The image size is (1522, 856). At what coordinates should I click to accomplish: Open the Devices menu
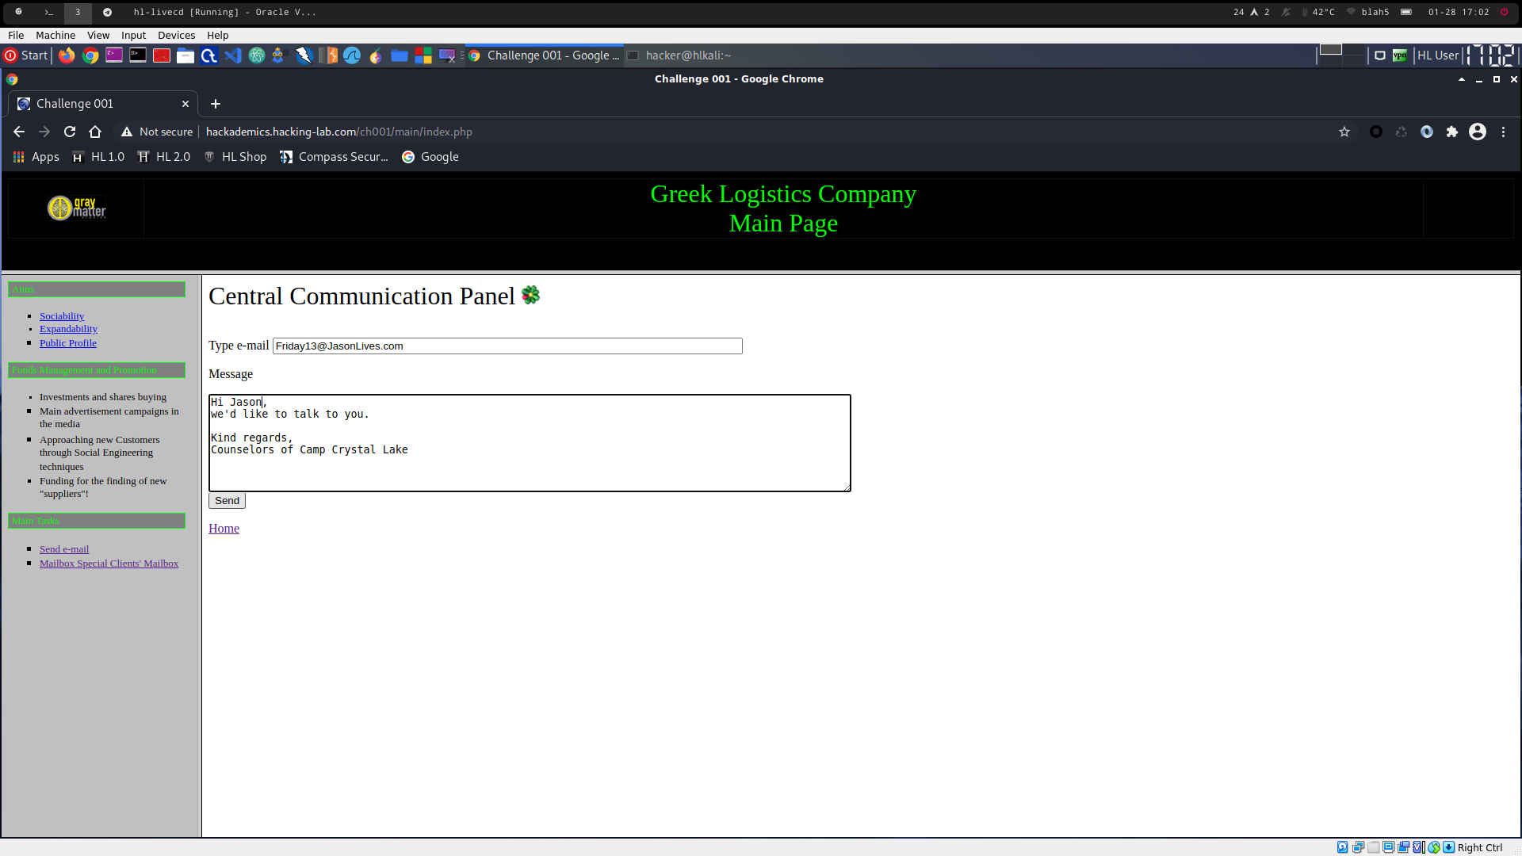[176, 35]
